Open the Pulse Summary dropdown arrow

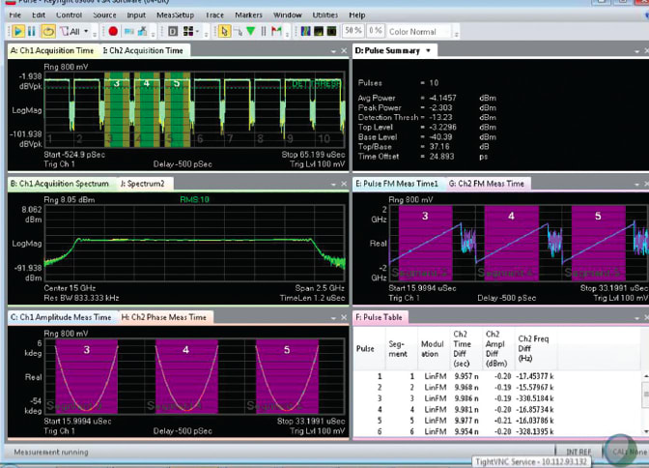[429, 50]
